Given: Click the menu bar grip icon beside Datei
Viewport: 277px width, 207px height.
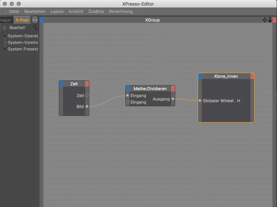Looking at the screenshot, I should tap(4, 11).
